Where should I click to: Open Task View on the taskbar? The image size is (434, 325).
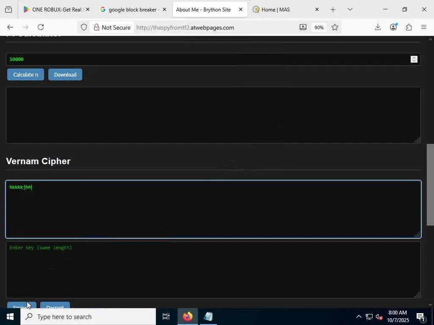pos(166,317)
